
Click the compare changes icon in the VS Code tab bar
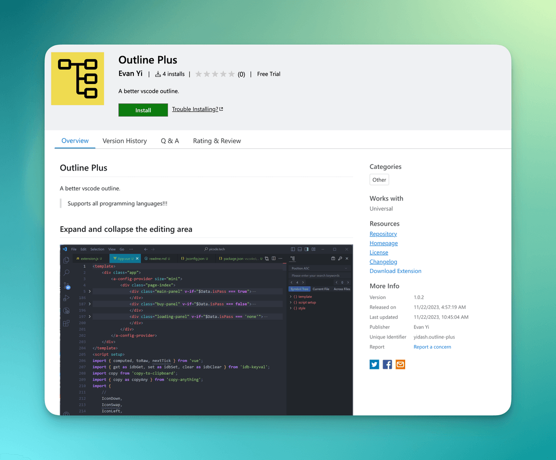coord(267,259)
